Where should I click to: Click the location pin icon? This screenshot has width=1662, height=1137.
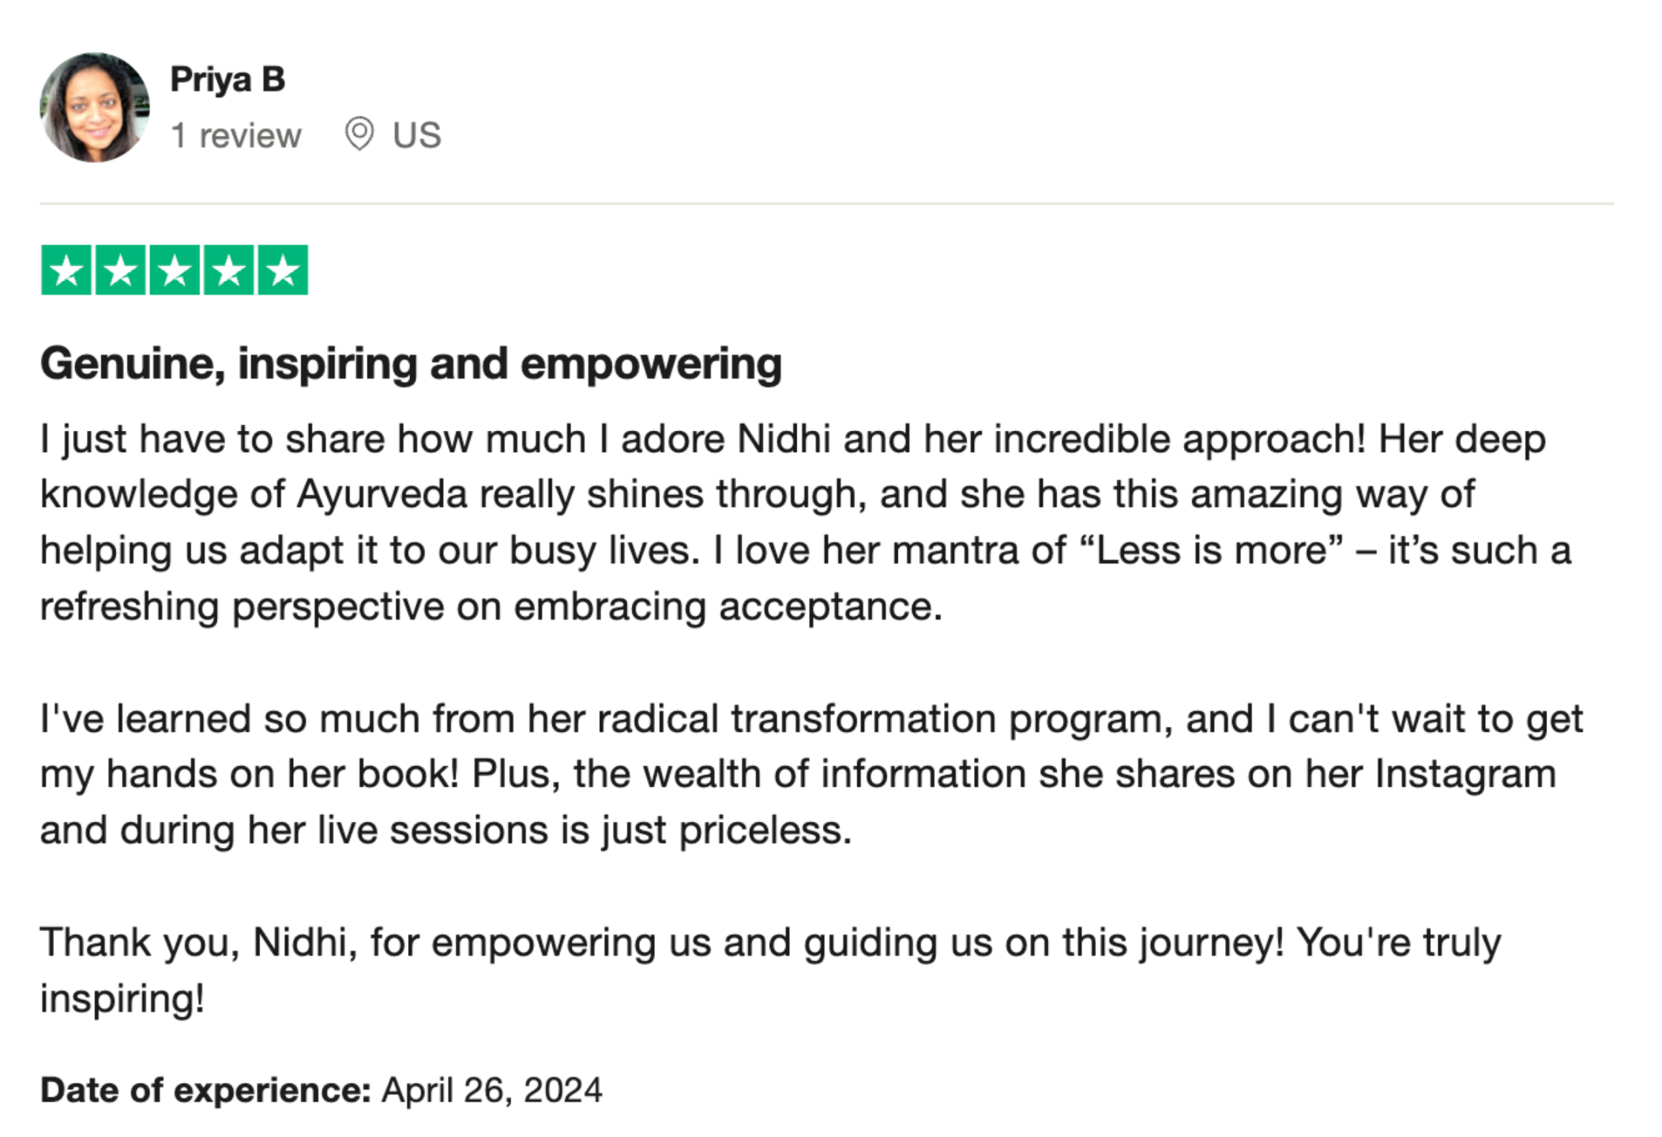[359, 133]
